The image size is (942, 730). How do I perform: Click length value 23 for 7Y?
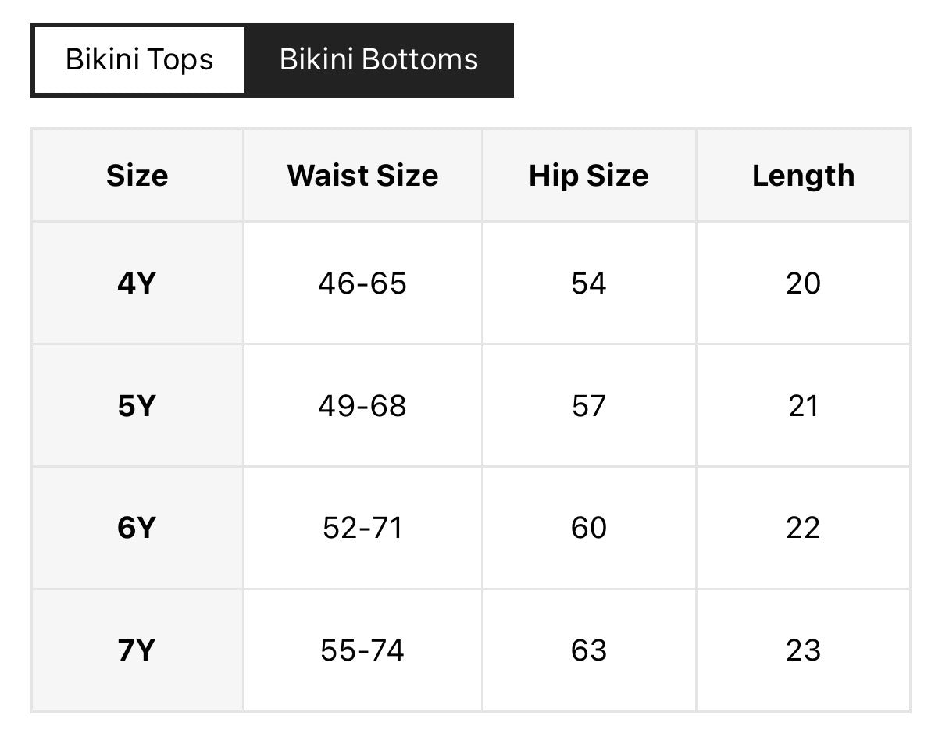pos(803,650)
